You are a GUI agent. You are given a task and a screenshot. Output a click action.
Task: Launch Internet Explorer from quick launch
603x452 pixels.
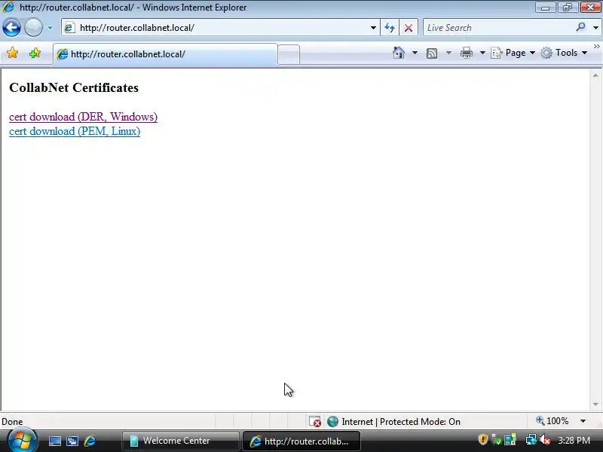90,441
